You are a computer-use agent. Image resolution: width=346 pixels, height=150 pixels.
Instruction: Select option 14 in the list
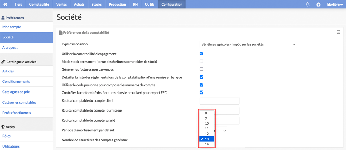(x=207, y=144)
